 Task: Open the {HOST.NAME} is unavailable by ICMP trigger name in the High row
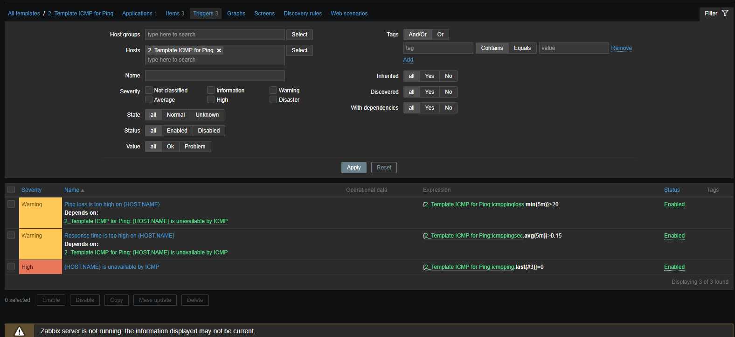click(x=112, y=267)
